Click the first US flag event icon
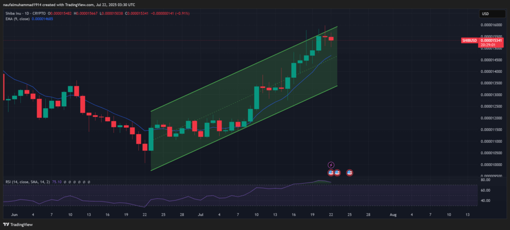Screen dimensions: 510x230 pyautogui.click(x=331, y=173)
